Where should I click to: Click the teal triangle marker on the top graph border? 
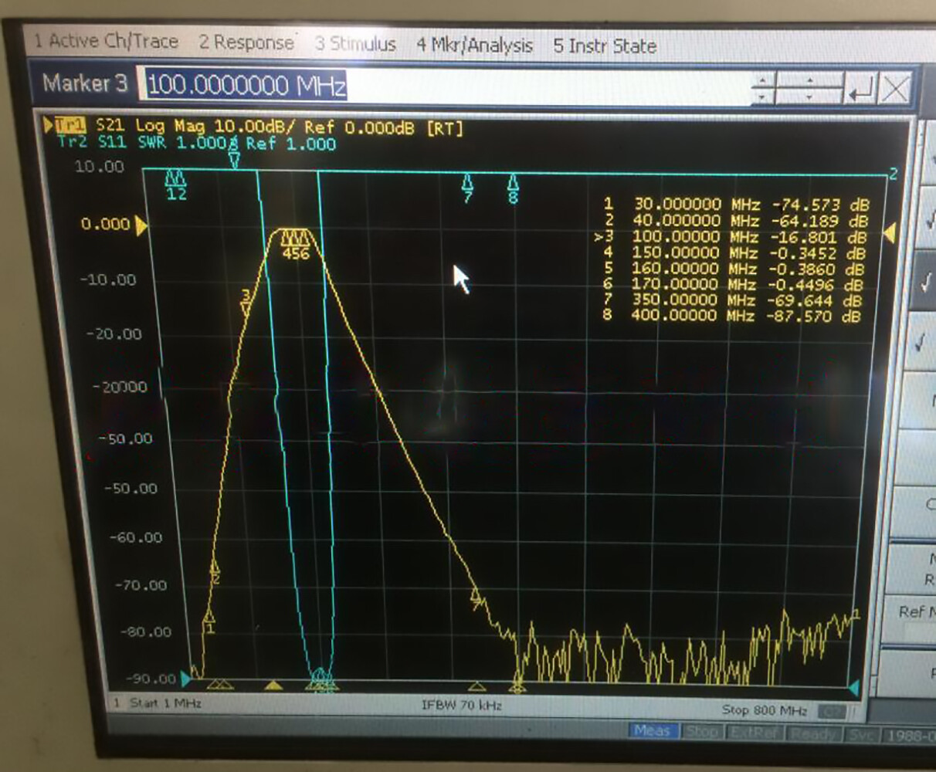pos(234,161)
